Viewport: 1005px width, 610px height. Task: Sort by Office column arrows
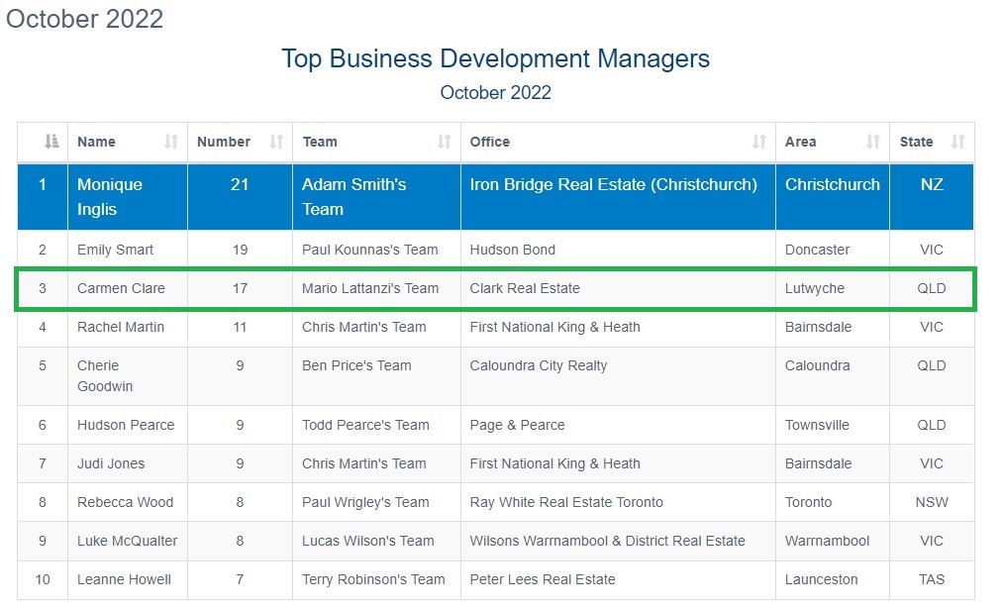tap(759, 141)
